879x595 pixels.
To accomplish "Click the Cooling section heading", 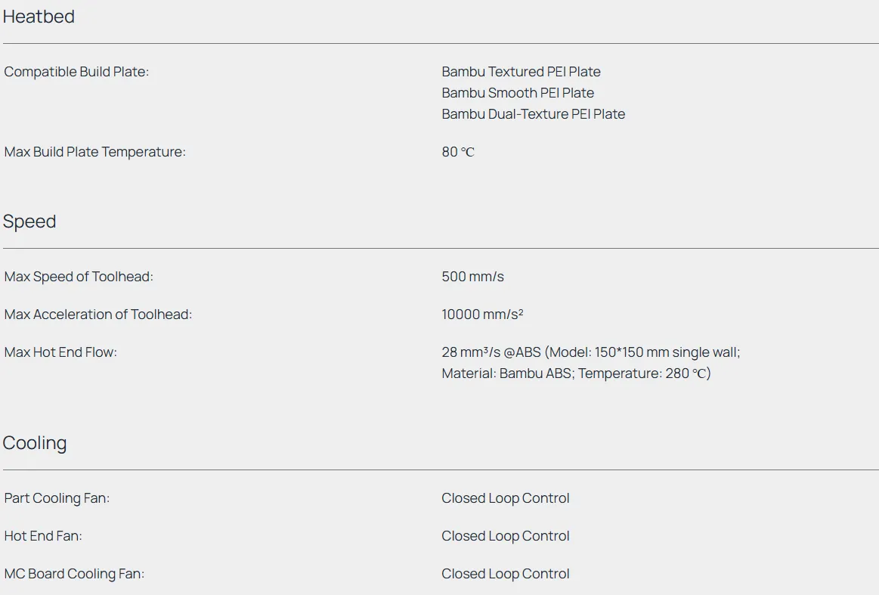I will pos(35,443).
